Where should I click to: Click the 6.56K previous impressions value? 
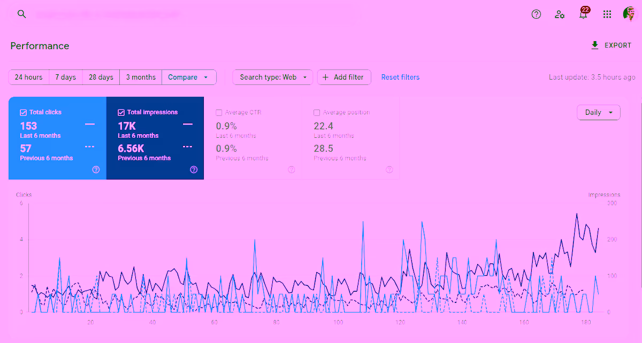(x=131, y=148)
